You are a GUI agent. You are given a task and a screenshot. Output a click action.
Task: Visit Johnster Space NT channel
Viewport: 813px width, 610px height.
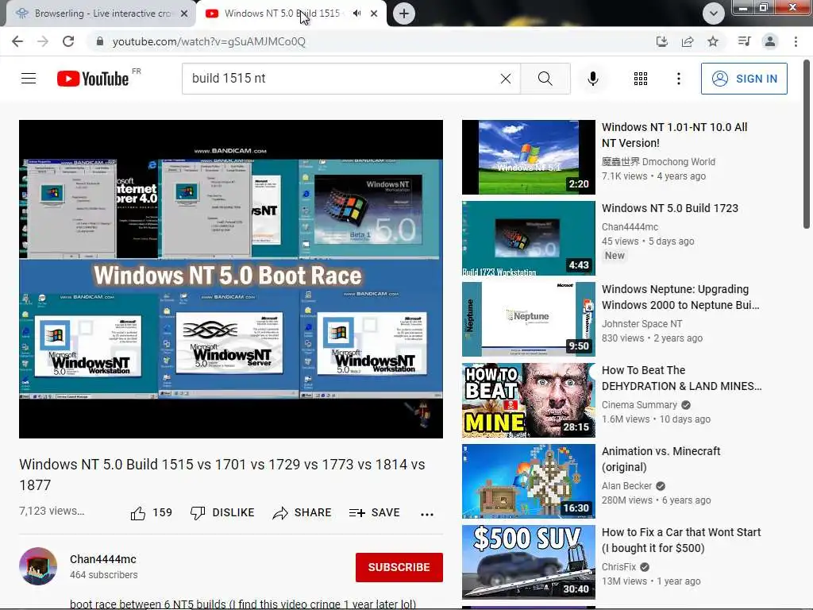click(642, 324)
